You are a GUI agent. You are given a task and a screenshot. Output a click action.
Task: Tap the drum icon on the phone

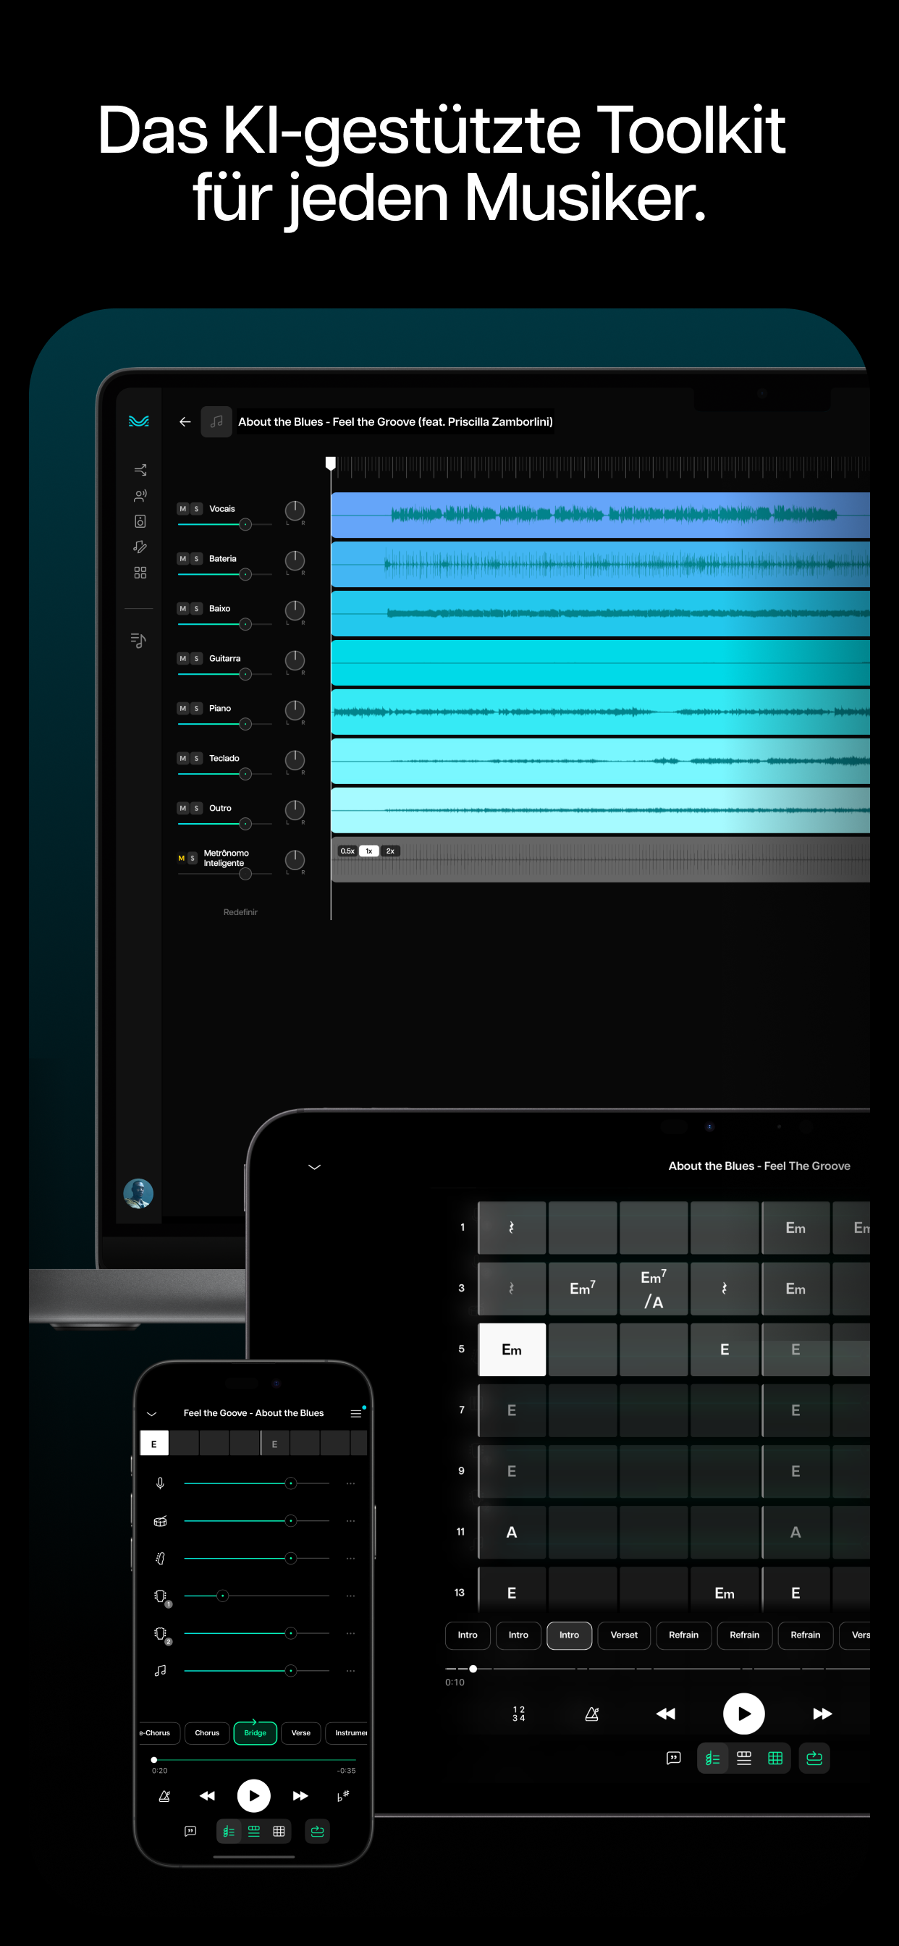160,1521
